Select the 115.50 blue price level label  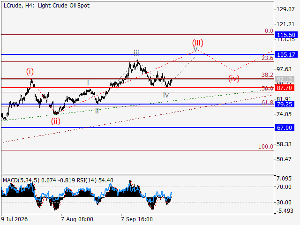[286, 35]
